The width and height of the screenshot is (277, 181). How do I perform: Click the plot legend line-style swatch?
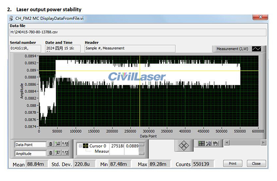pos(256,49)
